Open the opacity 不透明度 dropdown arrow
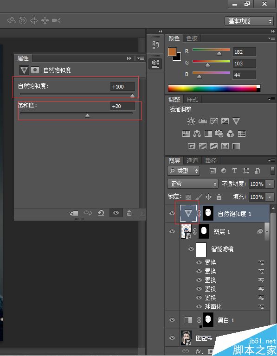 click(x=270, y=184)
